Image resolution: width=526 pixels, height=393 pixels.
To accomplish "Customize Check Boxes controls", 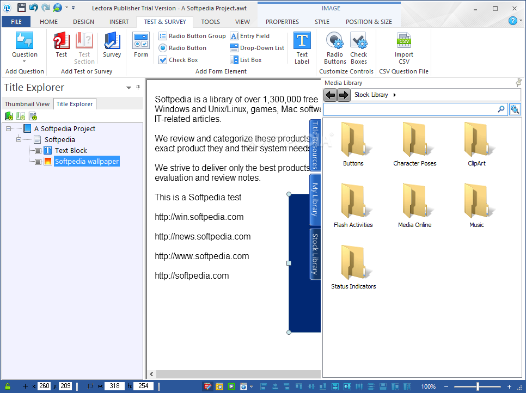I will click(359, 48).
